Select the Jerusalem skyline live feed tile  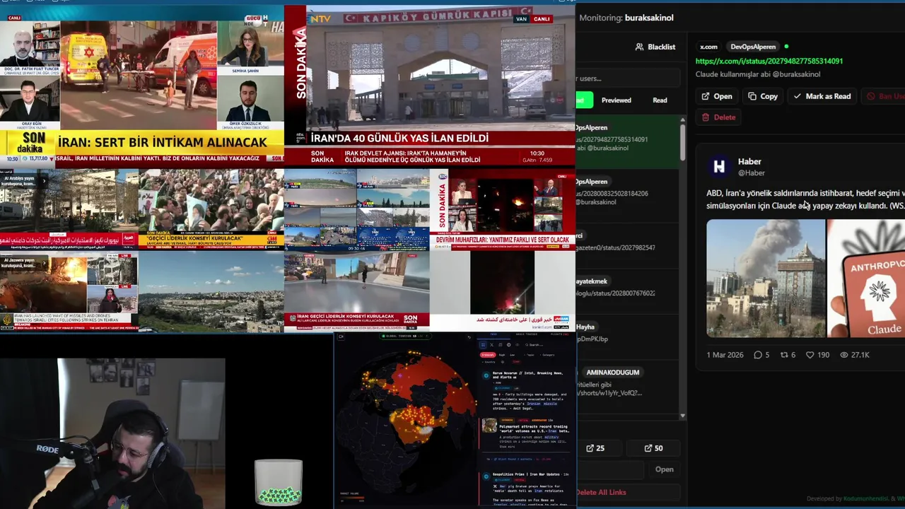(x=211, y=291)
